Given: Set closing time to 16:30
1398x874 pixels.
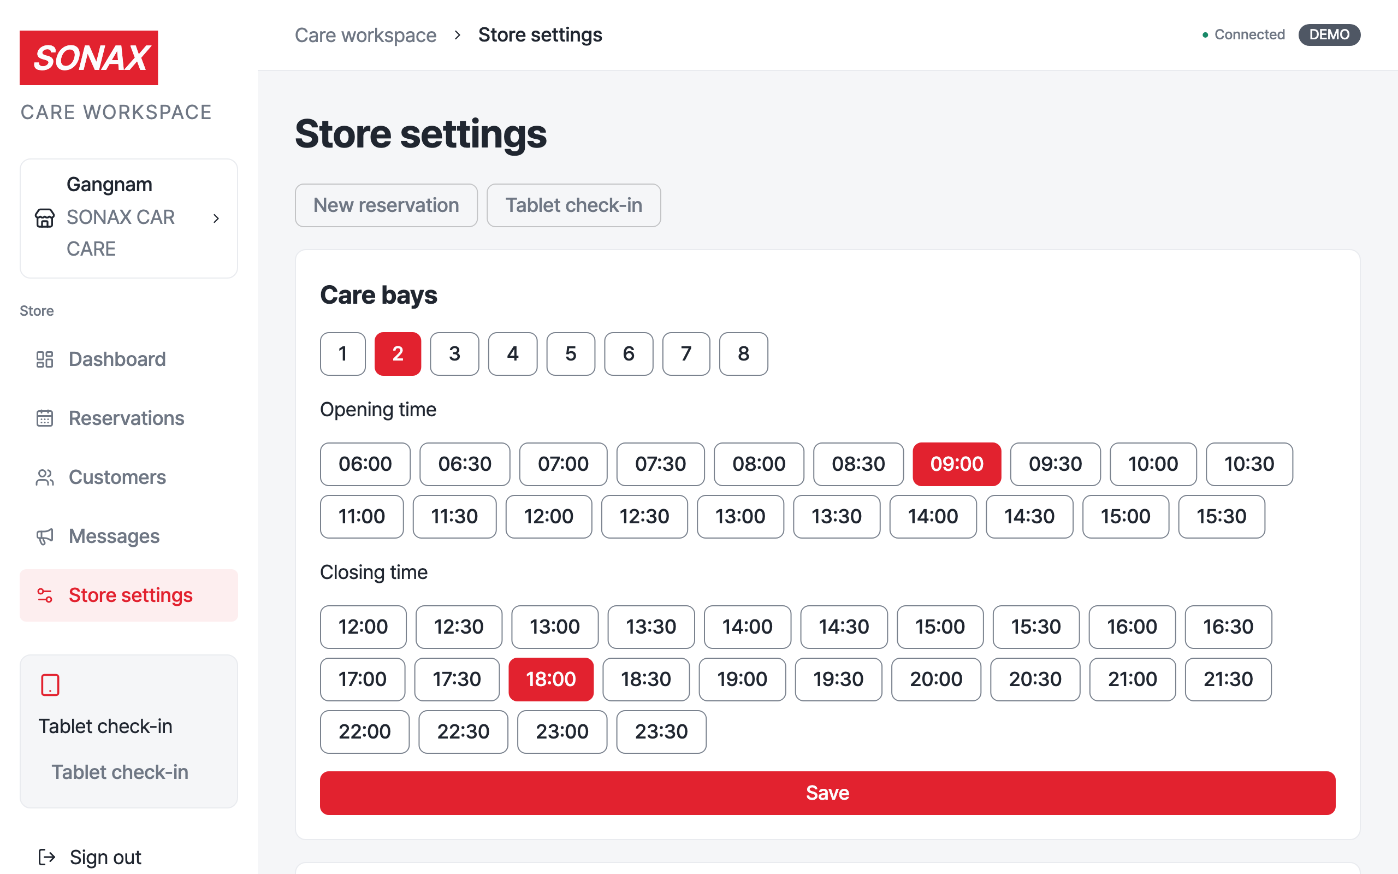Looking at the screenshot, I should click(1228, 627).
